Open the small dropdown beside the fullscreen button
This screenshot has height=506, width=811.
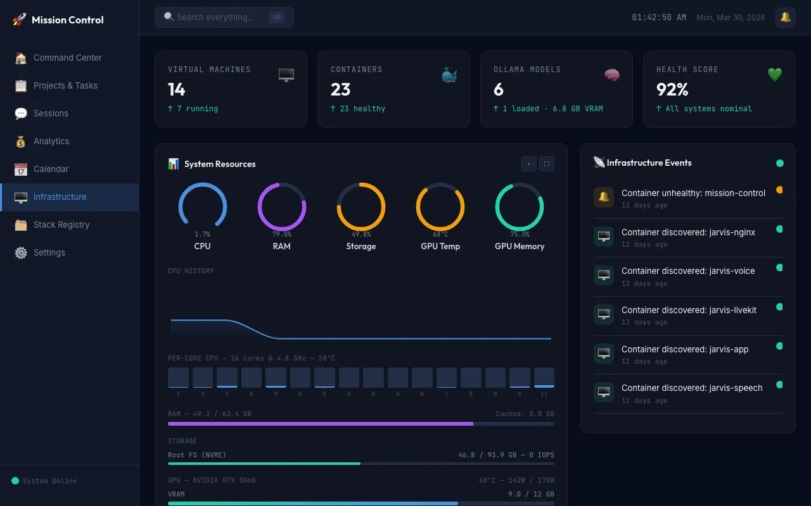point(529,164)
